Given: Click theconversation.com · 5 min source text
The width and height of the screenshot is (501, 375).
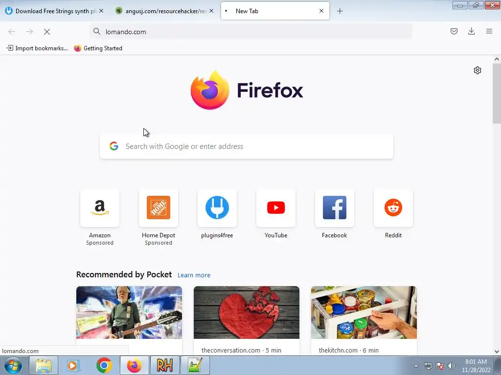Looking at the screenshot, I should [x=241, y=350].
